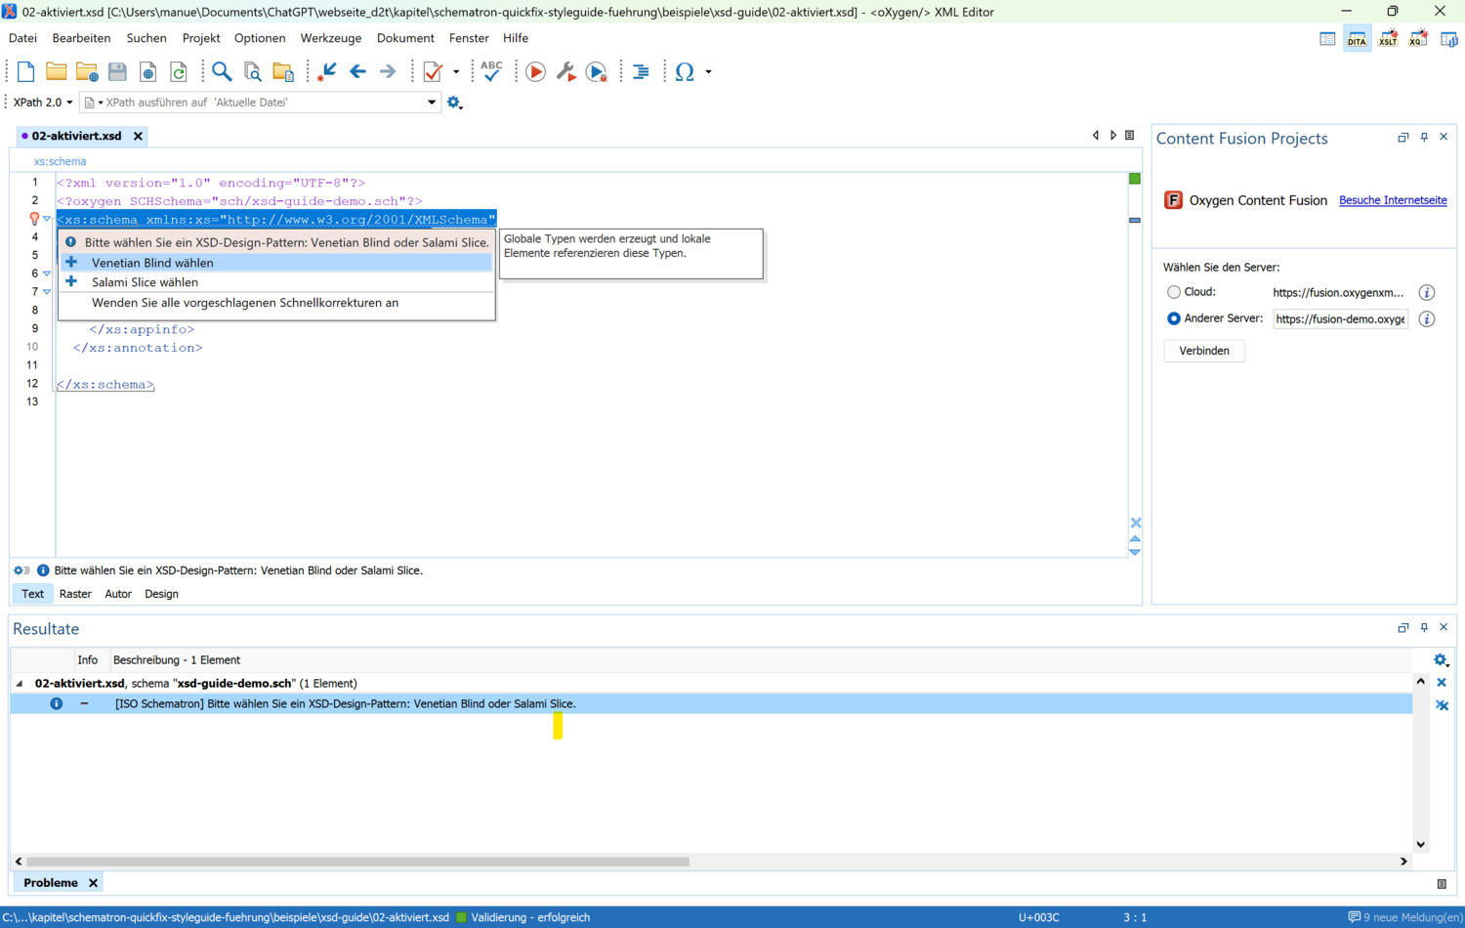Click the Open URL folder-with-globe icon

(87, 72)
